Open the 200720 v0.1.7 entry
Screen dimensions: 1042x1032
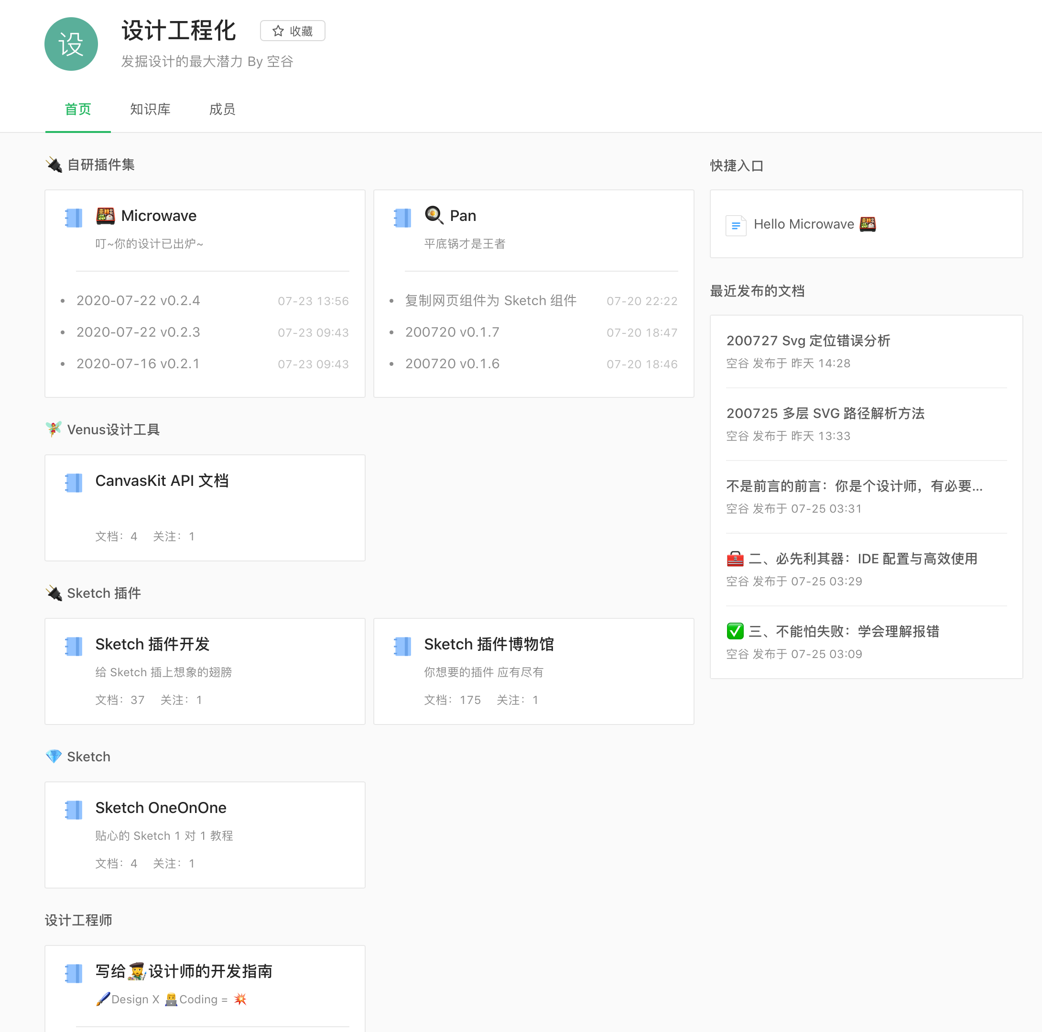tap(452, 332)
